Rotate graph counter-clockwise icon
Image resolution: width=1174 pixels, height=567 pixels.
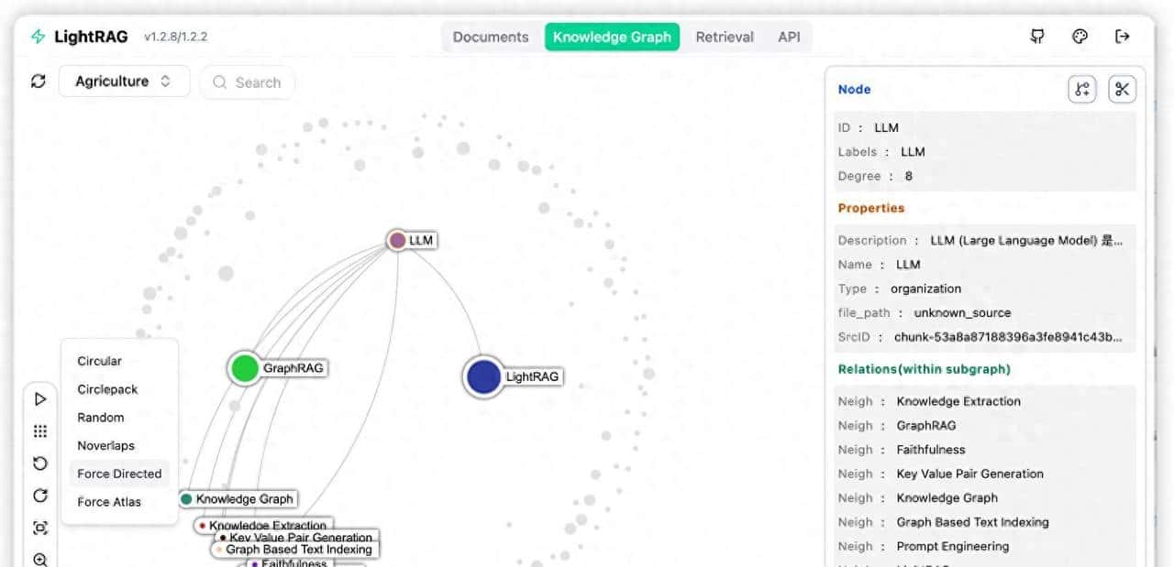(40, 463)
